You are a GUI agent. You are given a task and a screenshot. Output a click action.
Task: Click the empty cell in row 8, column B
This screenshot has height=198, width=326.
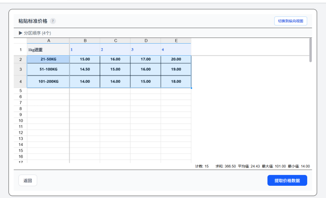tap(85, 108)
